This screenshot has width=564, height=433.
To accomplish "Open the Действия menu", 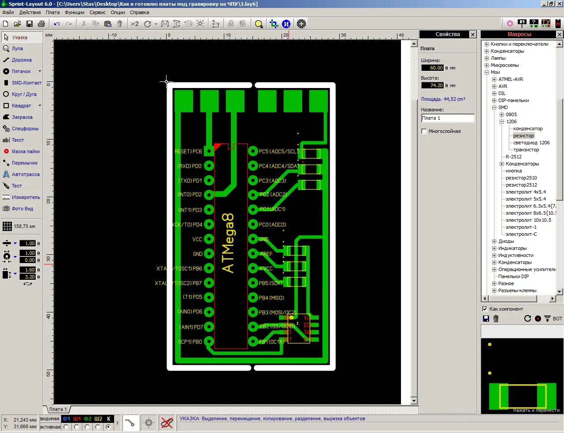I will click(x=30, y=12).
